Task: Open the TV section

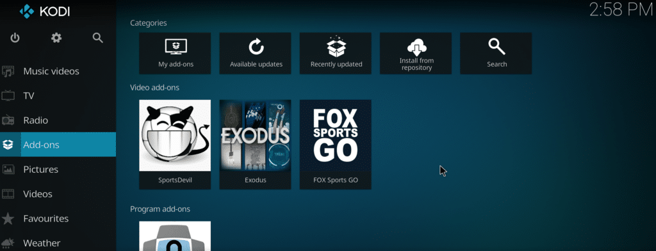Action: point(58,96)
